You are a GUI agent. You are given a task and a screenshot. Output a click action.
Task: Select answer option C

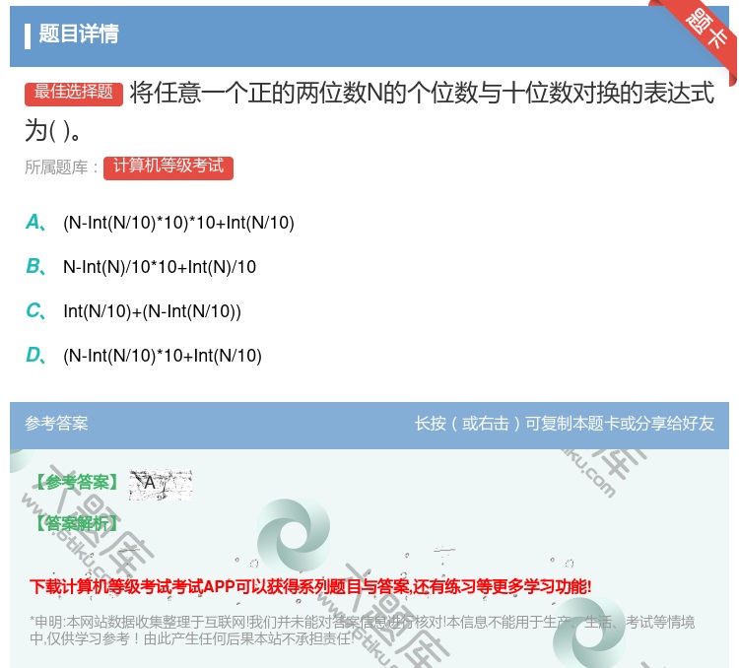point(133,310)
